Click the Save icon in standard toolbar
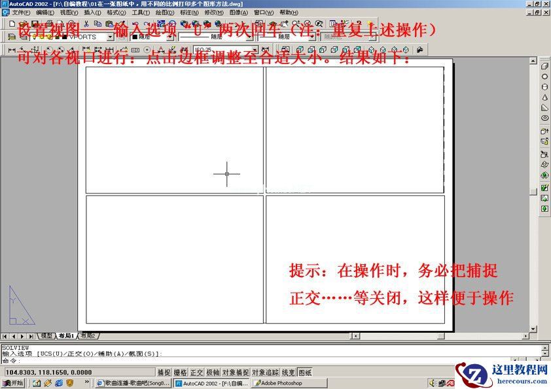Image resolution: width=551 pixels, height=389 pixels. coord(35,24)
